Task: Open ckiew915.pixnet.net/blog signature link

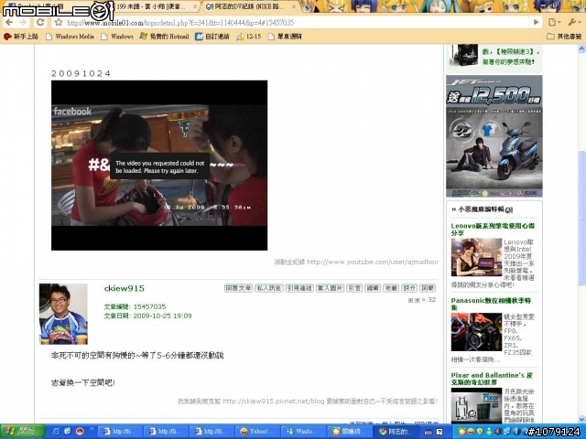Action: [274, 402]
